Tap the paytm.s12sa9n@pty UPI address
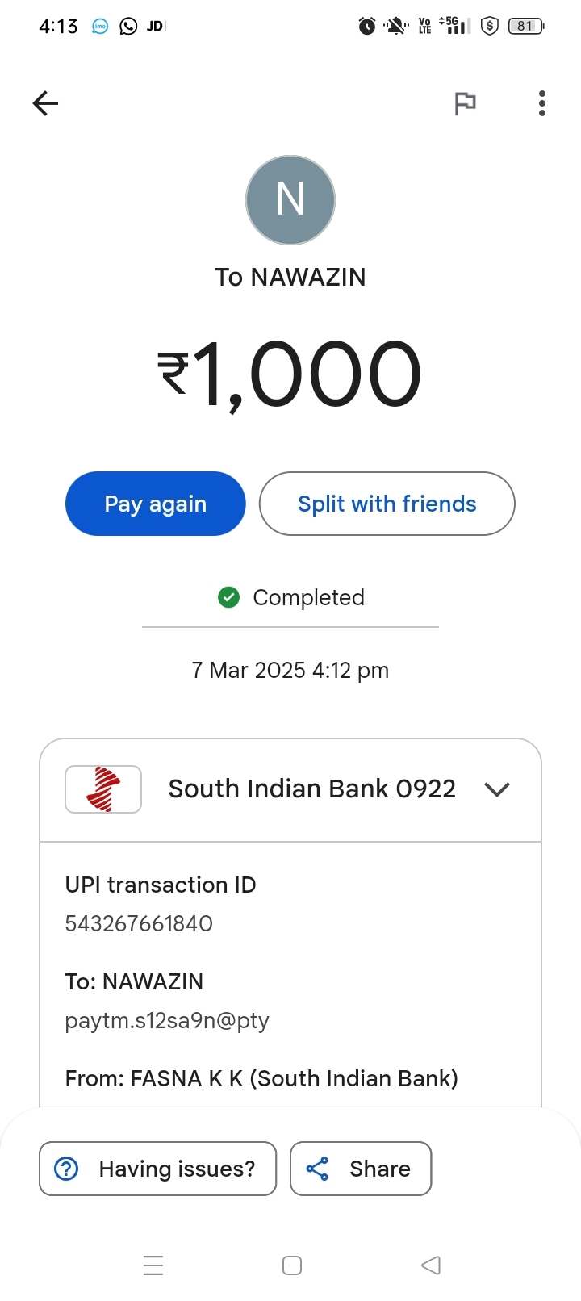Screen dimensions: 581x1301 coord(167,1020)
